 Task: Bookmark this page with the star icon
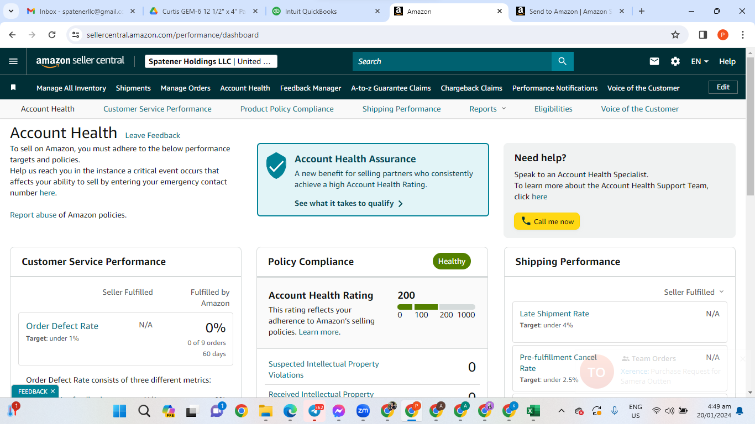coord(675,35)
